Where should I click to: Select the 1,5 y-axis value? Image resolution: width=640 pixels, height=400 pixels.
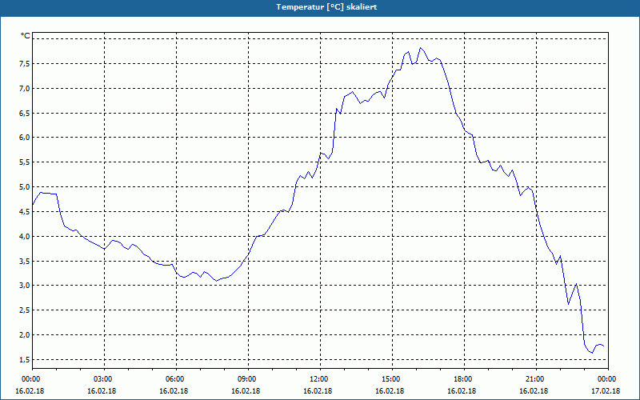click(x=25, y=359)
